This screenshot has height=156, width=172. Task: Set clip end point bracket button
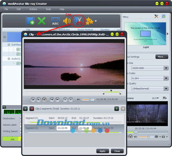tap(71, 99)
